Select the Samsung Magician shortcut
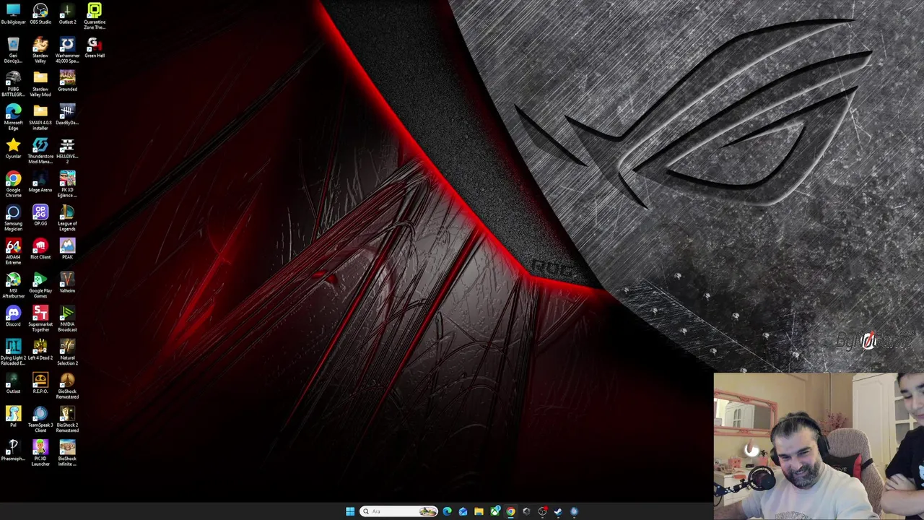The width and height of the screenshot is (924, 520). click(x=13, y=218)
